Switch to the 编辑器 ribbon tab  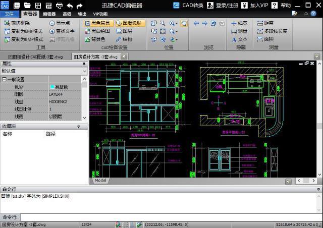coord(49,14)
